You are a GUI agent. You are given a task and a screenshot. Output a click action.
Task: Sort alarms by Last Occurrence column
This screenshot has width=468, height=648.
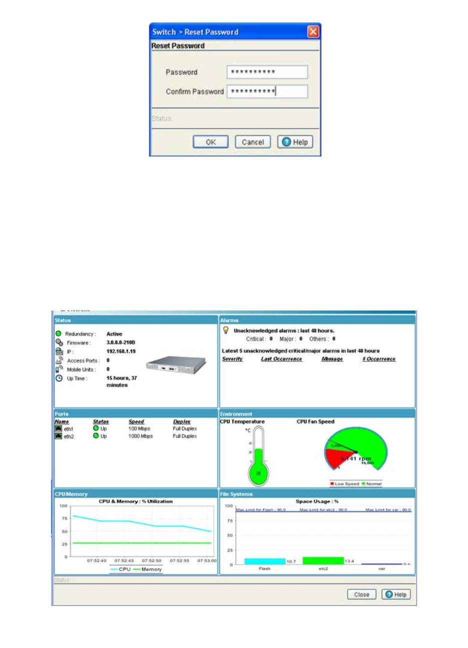[x=281, y=359]
